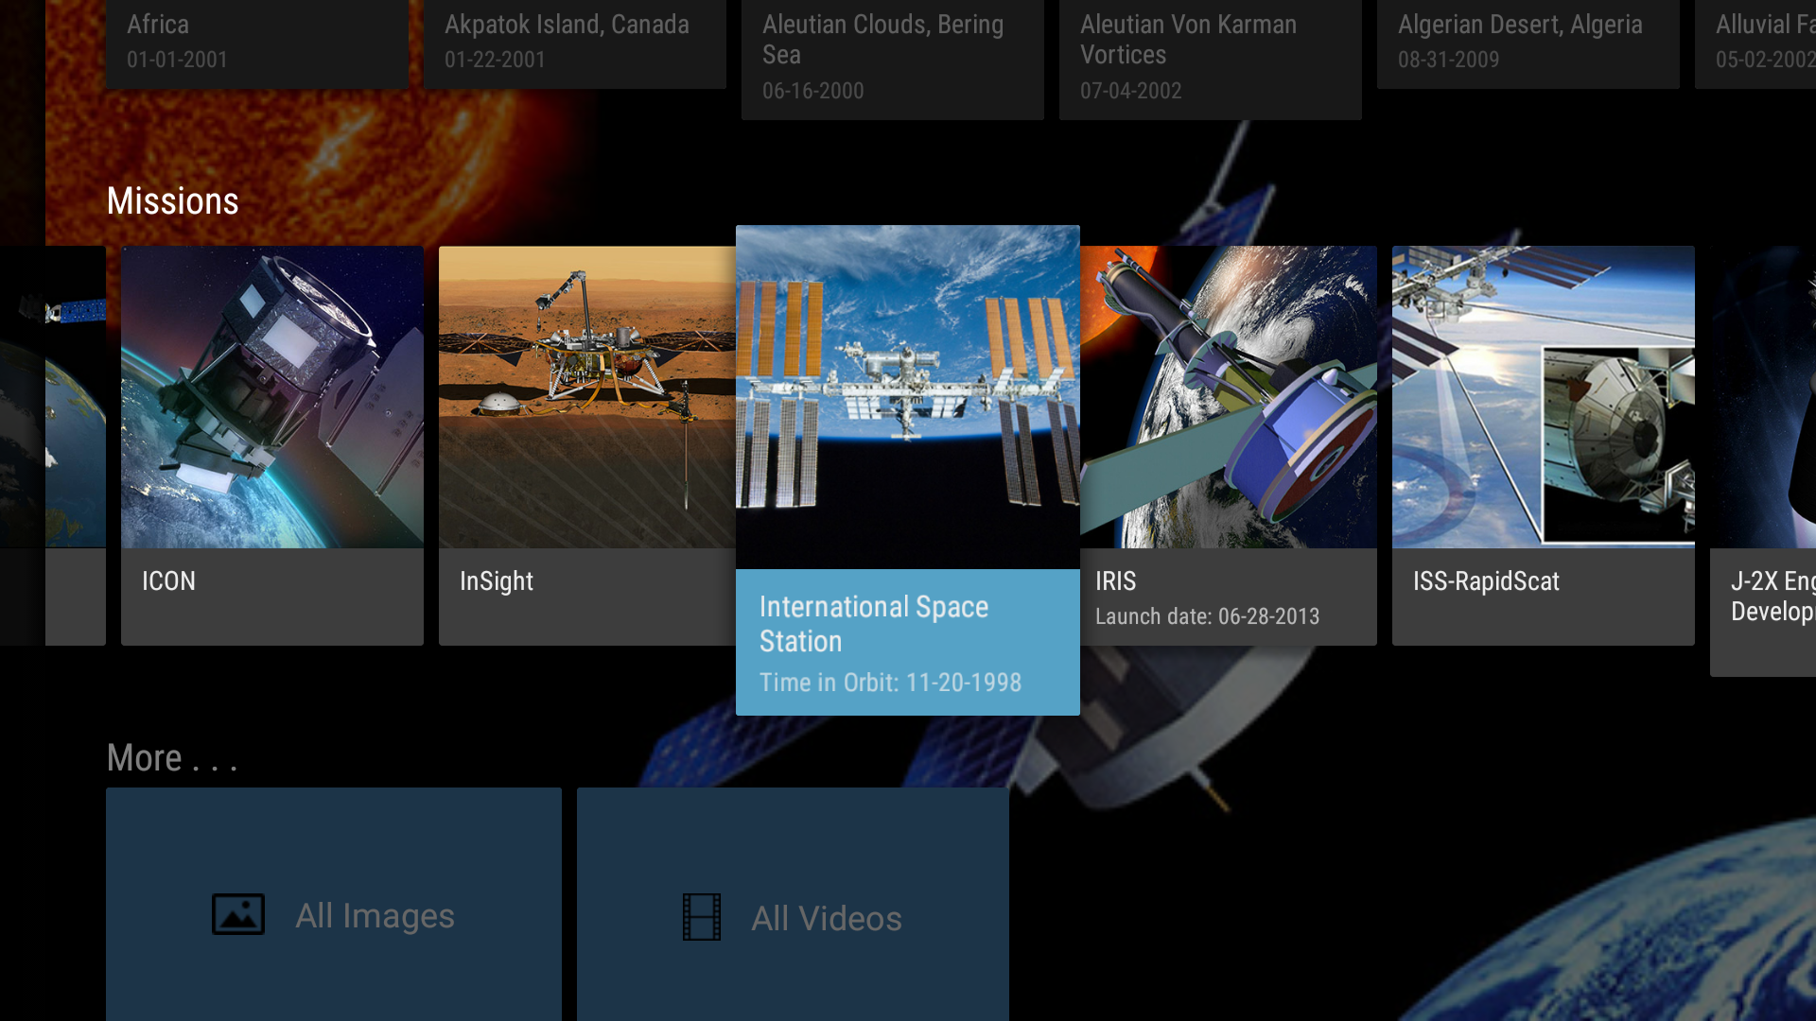Image resolution: width=1816 pixels, height=1021 pixels.
Task: Check the ISS Time in Orbit date link
Action: point(890,682)
